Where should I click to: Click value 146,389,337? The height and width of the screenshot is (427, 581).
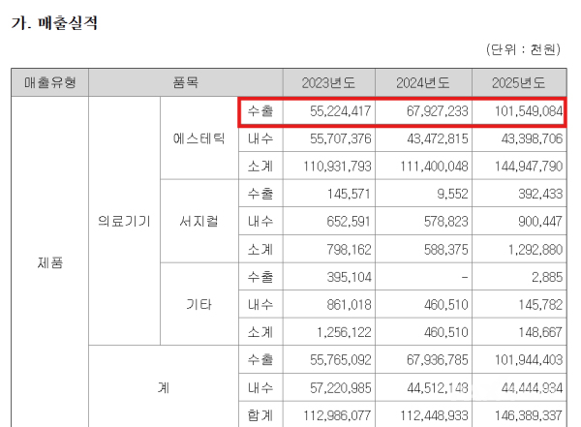coord(529,415)
